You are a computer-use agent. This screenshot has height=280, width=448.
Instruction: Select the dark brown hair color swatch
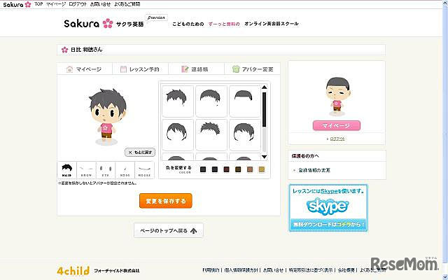[x=238, y=169]
